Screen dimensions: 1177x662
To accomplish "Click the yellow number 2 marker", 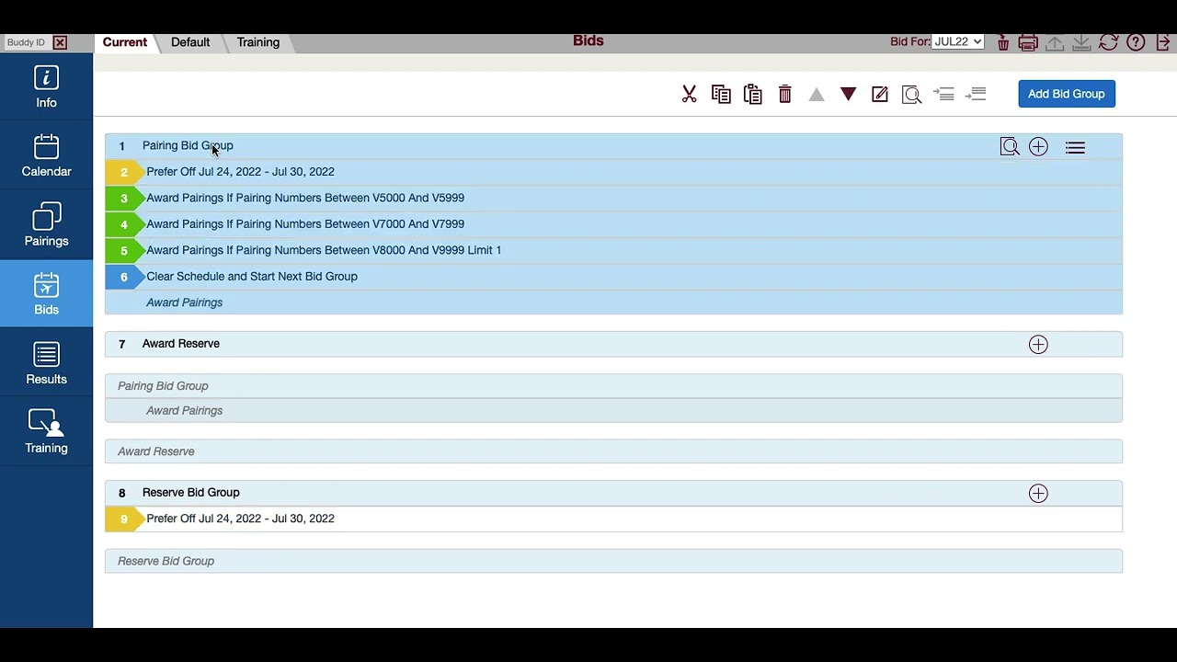I will (124, 172).
